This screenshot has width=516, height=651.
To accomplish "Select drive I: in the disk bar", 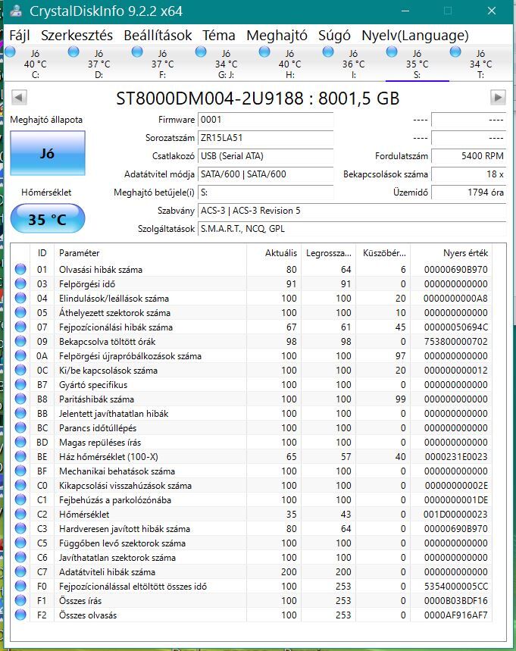I will click(353, 64).
